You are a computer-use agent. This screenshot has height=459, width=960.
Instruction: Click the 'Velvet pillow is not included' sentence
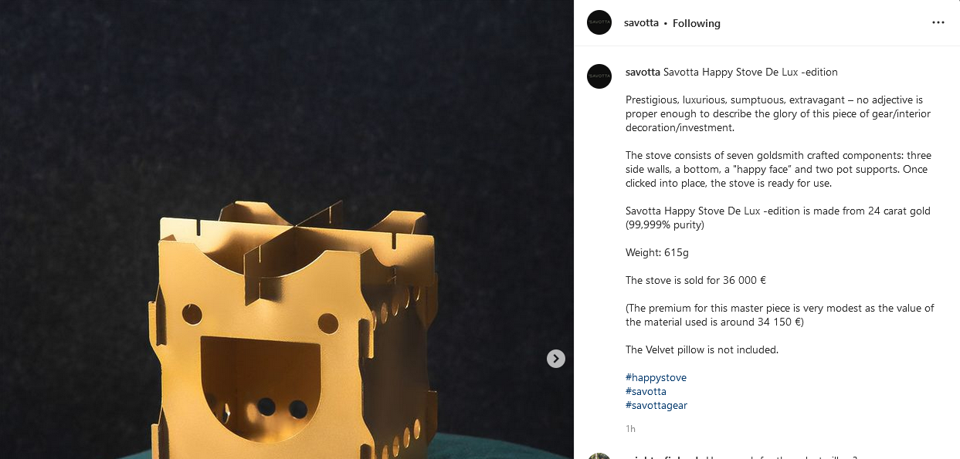(x=702, y=349)
